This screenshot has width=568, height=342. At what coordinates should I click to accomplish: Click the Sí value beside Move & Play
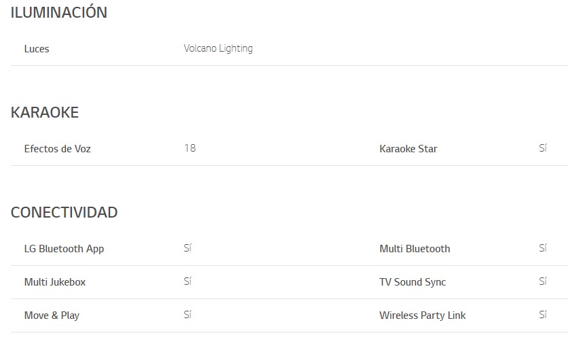(188, 315)
